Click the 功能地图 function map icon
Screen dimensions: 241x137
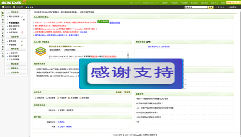[14, 7]
